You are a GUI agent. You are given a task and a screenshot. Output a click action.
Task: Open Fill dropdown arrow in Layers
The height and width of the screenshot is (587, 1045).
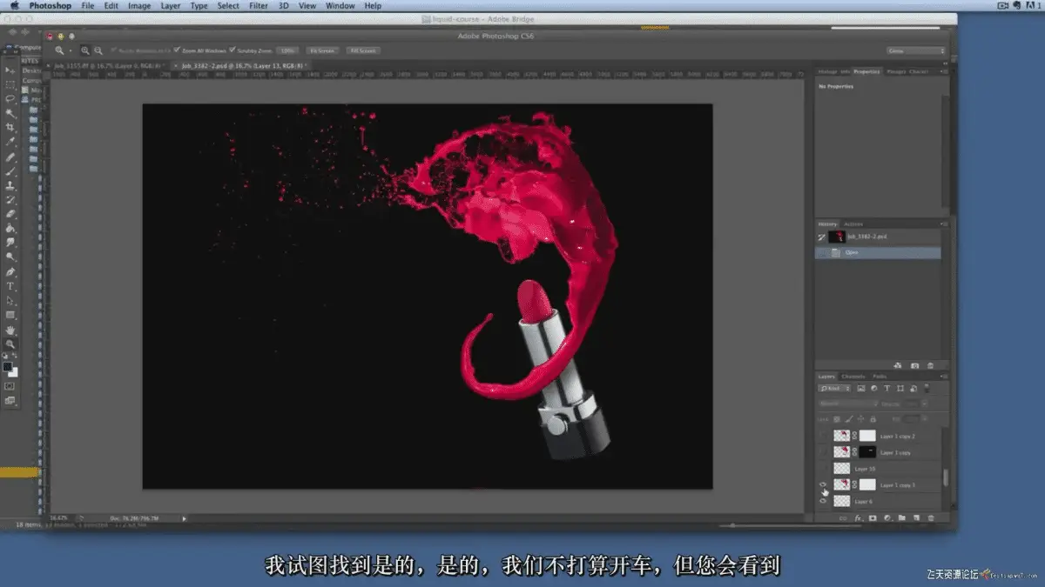(x=926, y=418)
